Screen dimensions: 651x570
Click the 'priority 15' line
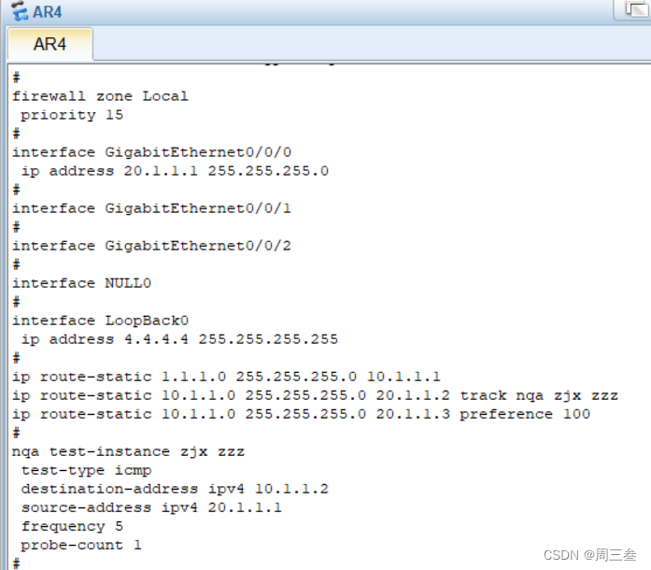[72, 115]
